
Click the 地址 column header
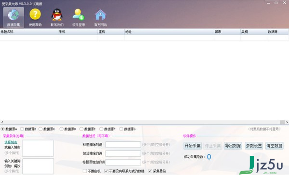[x=169, y=32]
